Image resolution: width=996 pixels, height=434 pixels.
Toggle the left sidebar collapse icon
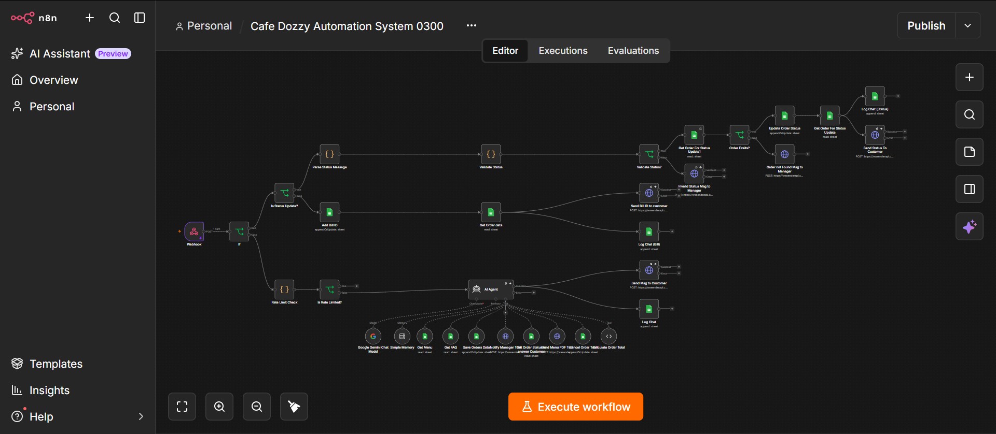(140, 18)
